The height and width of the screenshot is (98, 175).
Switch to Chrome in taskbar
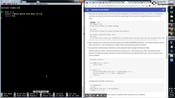(x=171, y=34)
